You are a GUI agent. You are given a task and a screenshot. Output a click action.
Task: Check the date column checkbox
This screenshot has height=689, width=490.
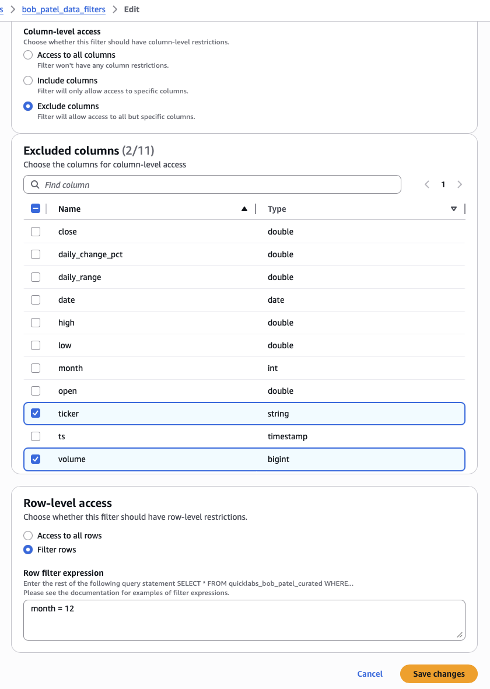pyautogui.click(x=36, y=300)
